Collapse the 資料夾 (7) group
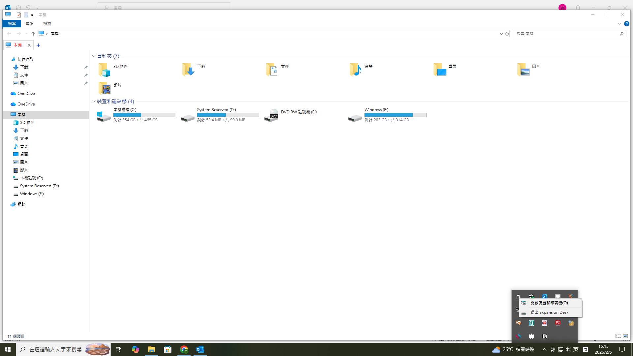This screenshot has width=633, height=356. click(94, 56)
